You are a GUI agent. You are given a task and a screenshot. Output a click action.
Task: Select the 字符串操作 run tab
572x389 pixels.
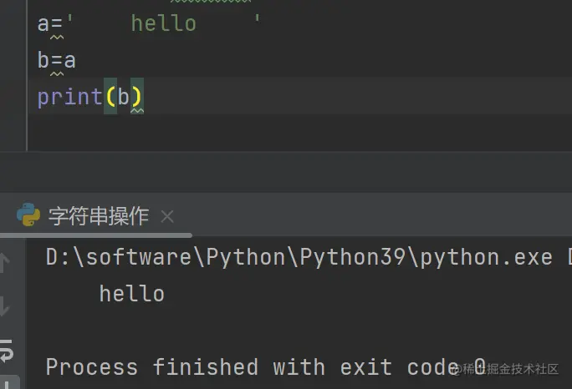[x=99, y=216]
